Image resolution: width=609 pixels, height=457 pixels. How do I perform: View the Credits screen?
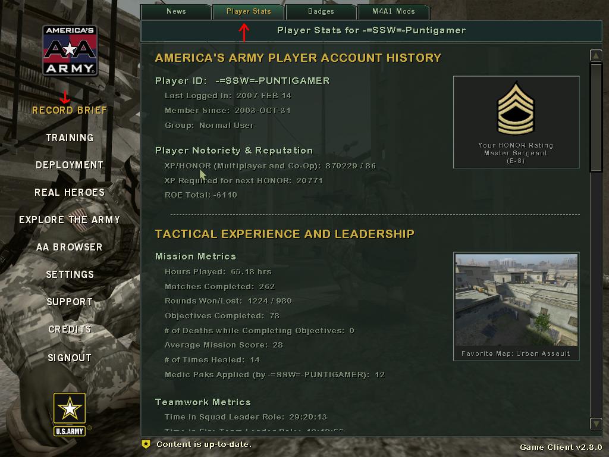(70, 330)
